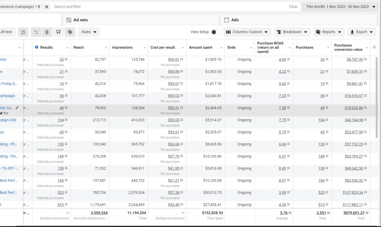Click the trash delete icon

click(47, 32)
